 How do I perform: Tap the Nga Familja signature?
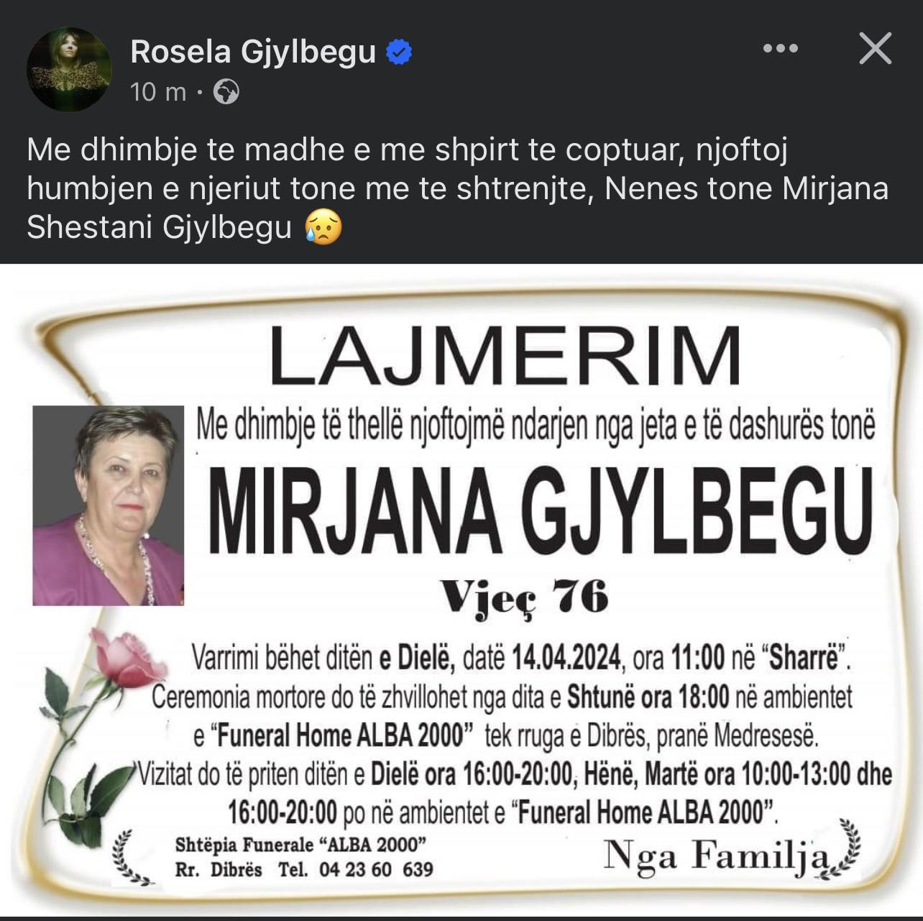point(716,856)
